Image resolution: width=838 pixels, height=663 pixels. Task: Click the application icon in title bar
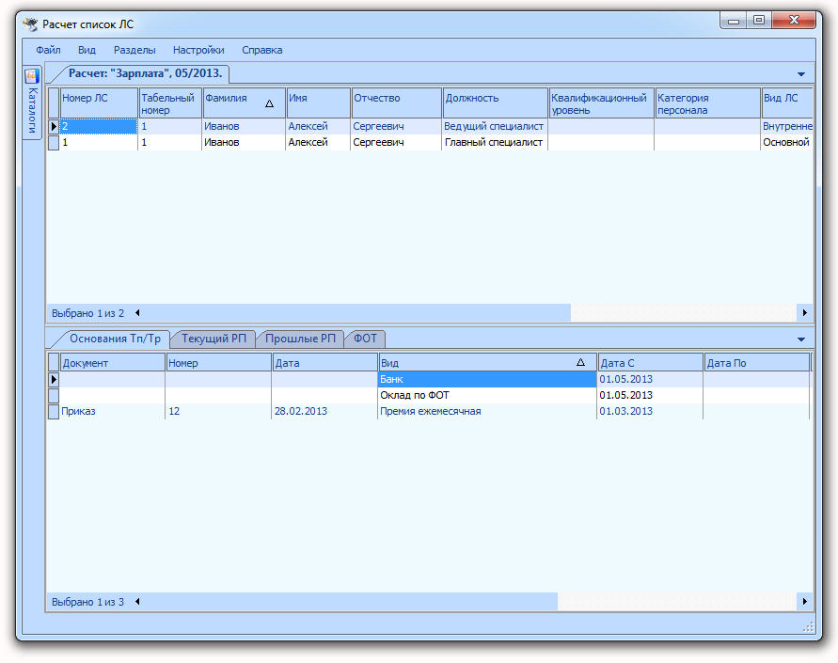click(x=30, y=24)
